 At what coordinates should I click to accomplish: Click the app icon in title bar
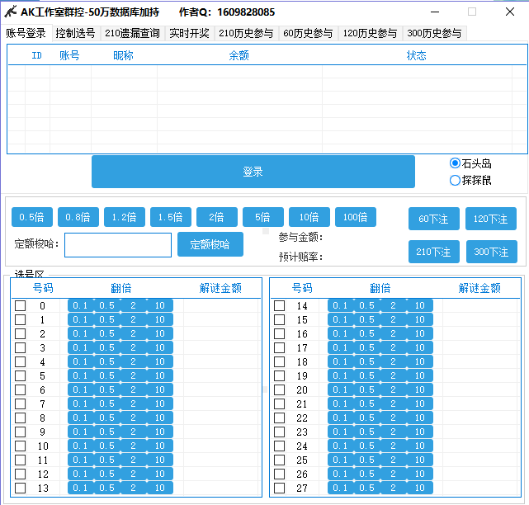click(x=11, y=12)
